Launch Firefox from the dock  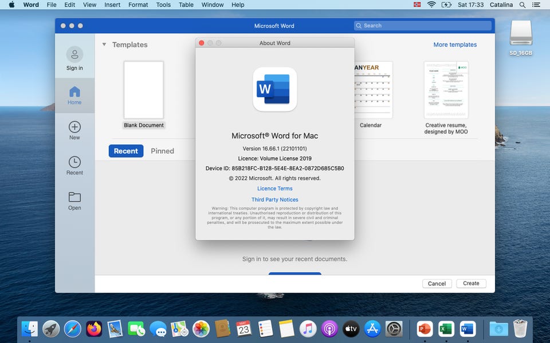94,329
